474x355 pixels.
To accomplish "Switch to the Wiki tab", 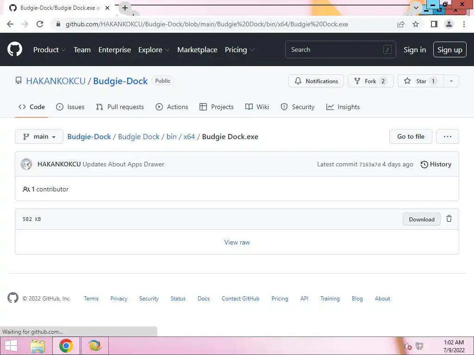I will (x=257, y=107).
